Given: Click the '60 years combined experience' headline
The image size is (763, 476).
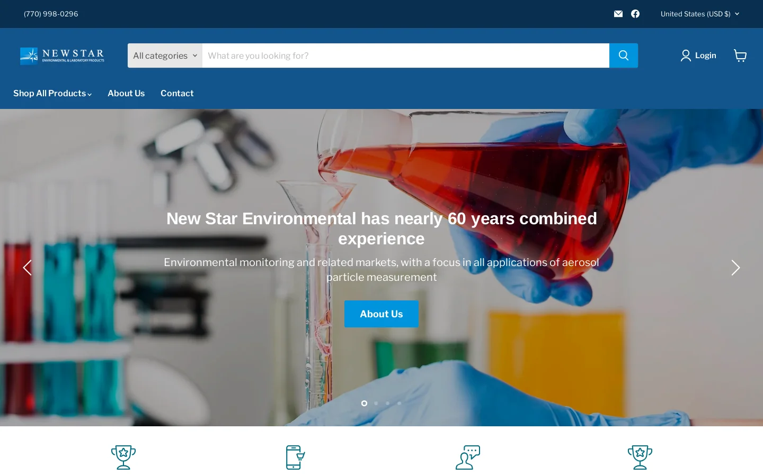Looking at the screenshot, I should [x=381, y=228].
